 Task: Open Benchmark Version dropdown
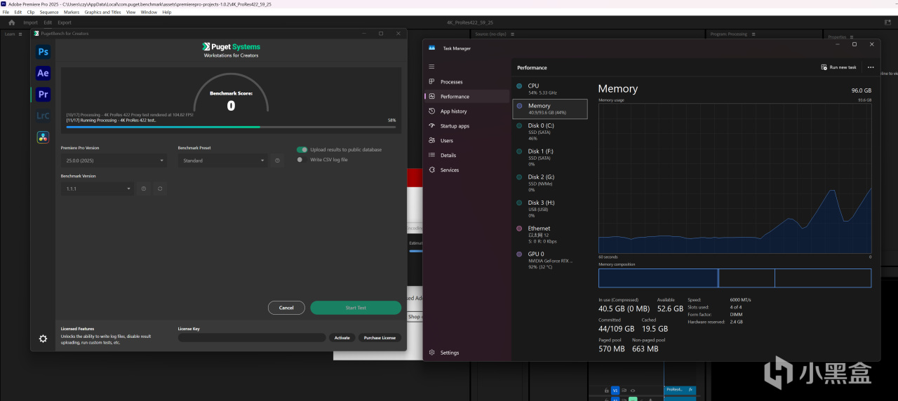click(x=97, y=189)
